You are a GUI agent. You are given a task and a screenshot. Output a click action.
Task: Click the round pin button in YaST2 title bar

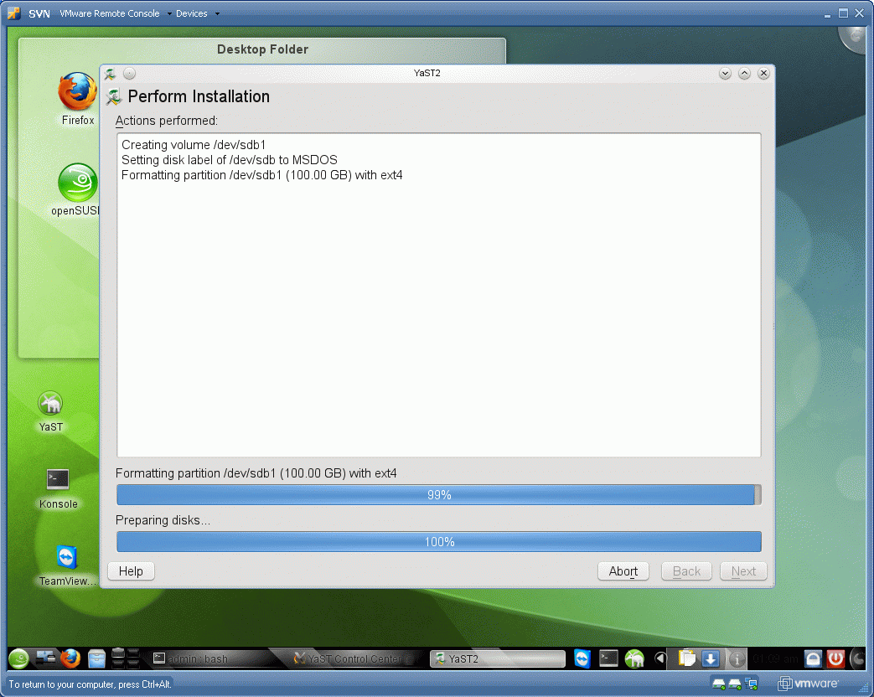129,73
